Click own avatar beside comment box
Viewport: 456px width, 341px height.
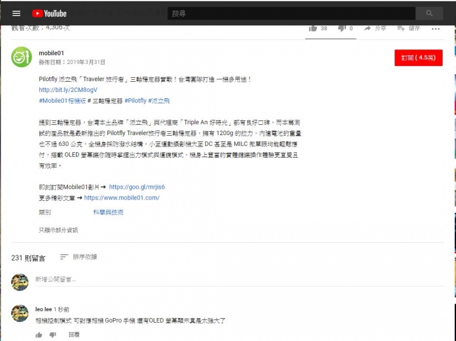(x=20, y=282)
